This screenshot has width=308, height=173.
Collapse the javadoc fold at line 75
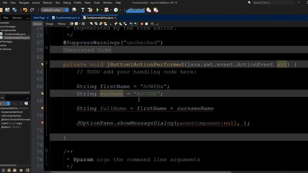pyautogui.click(x=46, y=150)
